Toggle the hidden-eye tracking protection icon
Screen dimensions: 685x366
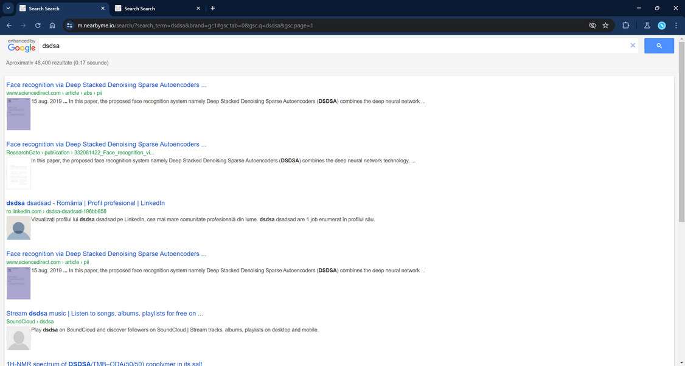click(x=592, y=26)
